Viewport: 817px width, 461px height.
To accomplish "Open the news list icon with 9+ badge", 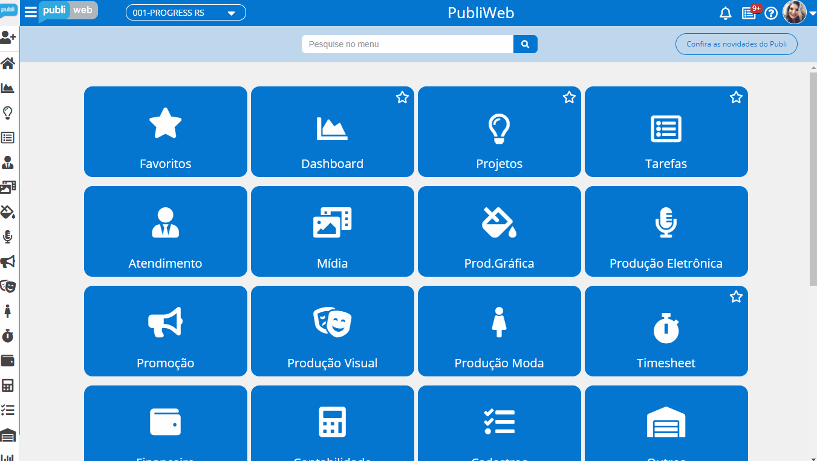I will click(749, 13).
